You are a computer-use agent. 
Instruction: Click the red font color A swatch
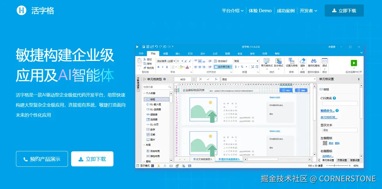click(187, 67)
